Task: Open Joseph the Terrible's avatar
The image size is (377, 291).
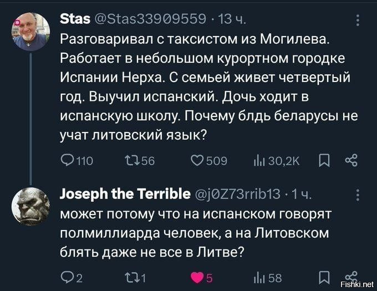Action: tap(30, 205)
